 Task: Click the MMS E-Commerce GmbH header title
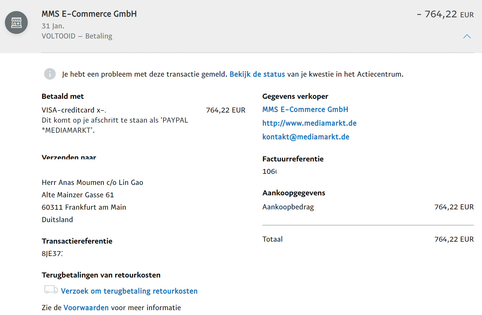tap(89, 14)
